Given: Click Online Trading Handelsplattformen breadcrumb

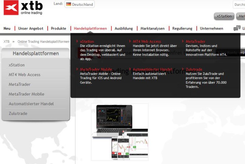Looking at the screenshot, I should point(44,41).
